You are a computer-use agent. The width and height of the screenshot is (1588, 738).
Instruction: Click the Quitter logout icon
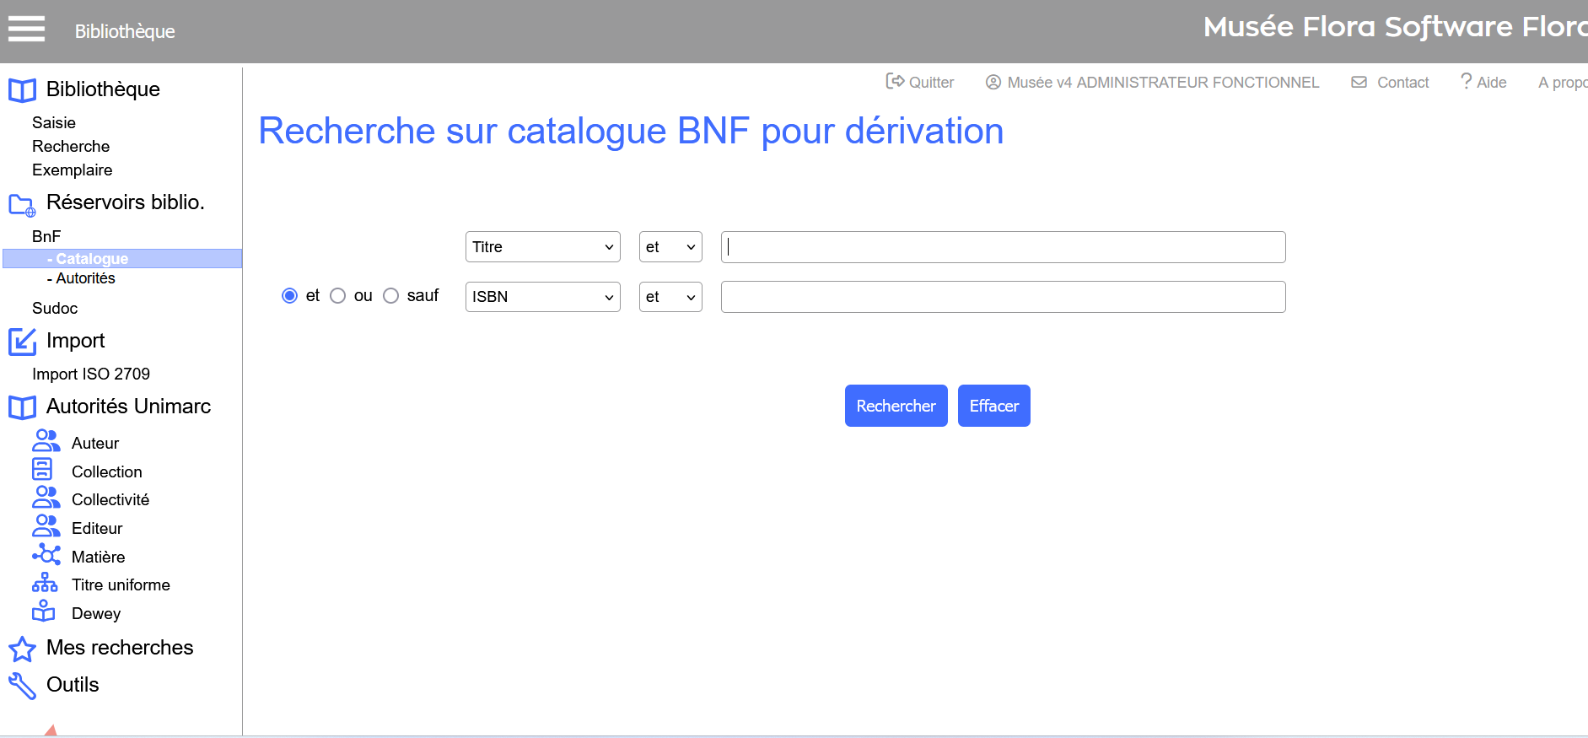point(895,81)
